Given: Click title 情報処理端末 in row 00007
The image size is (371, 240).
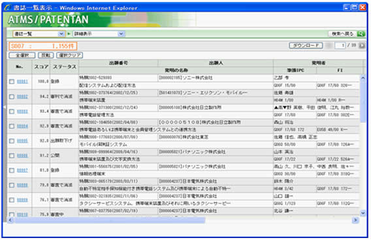Looking at the screenshot, I should [92, 174].
